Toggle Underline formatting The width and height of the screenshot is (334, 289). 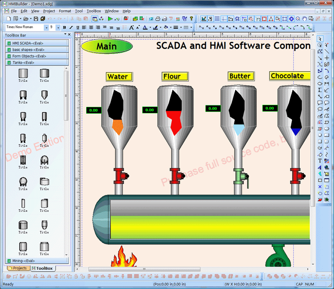pyautogui.click(x=77, y=27)
